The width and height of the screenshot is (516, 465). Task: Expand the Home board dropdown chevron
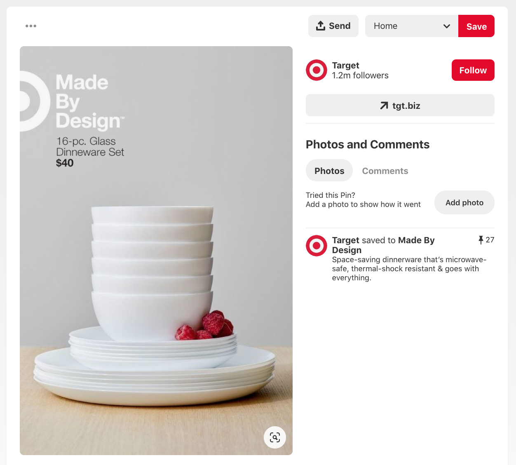[447, 26]
